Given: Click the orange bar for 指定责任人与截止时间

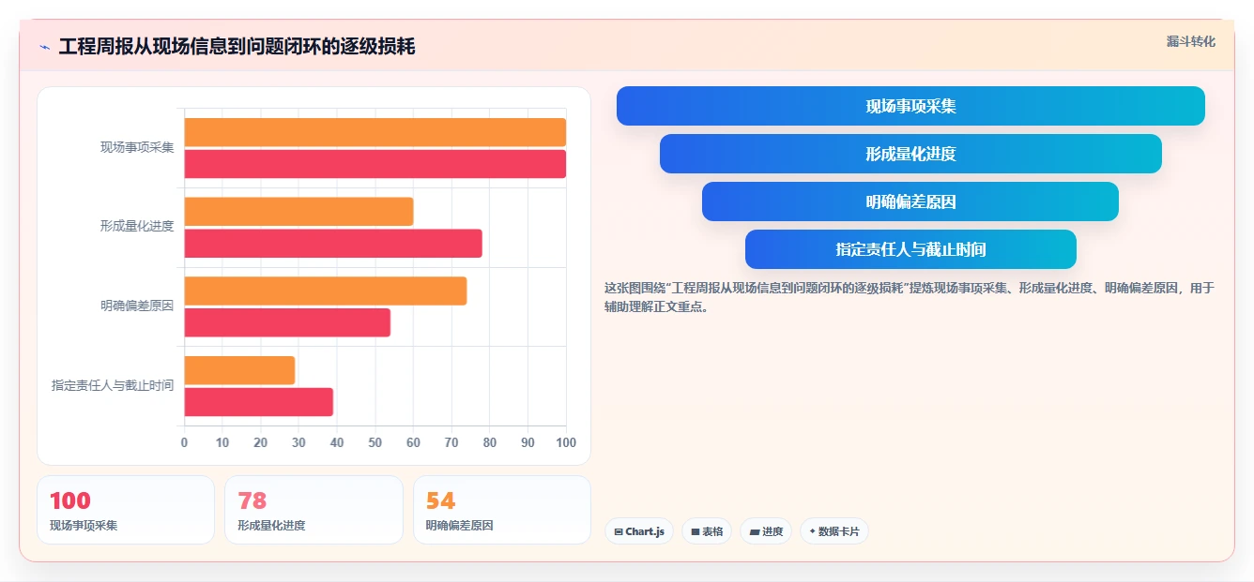Looking at the screenshot, I should 239,370.
